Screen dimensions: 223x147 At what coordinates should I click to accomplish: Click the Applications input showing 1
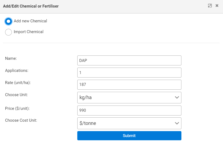[129, 72]
